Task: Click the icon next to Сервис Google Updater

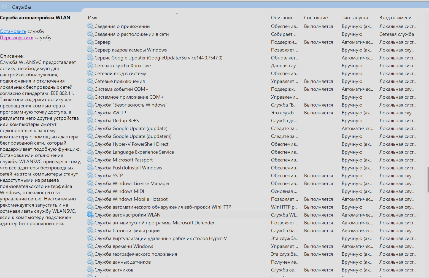Action: [90, 58]
